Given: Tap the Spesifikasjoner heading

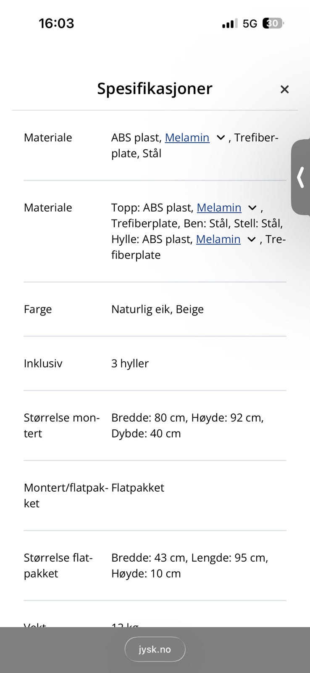Looking at the screenshot, I should (155, 89).
